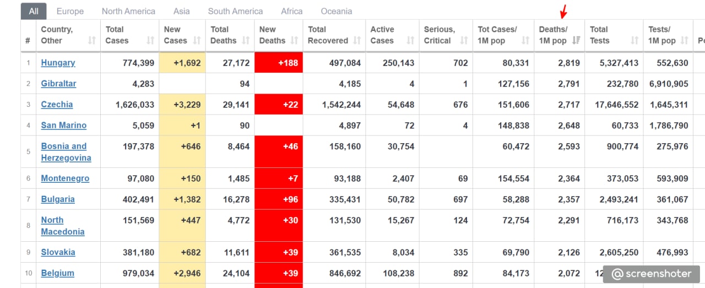The width and height of the screenshot is (705, 288).
Task: Sort table by Total Cases arrows
Action: tap(150, 41)
